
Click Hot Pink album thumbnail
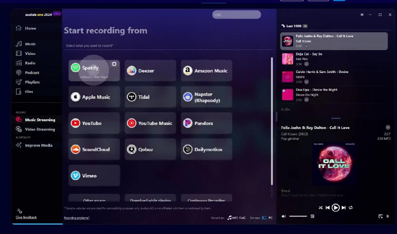pos(288,59)
